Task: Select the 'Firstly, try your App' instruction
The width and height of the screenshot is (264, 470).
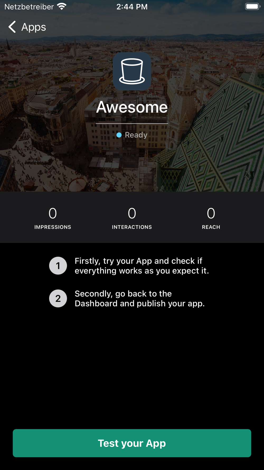Action: coord(142,266)
